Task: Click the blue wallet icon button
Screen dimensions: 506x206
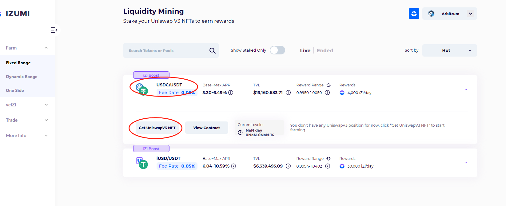Action: tap(414, 14)
